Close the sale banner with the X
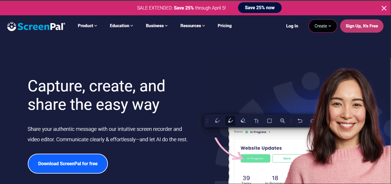This screenshot has width=391, height=184. coord(384,8)
